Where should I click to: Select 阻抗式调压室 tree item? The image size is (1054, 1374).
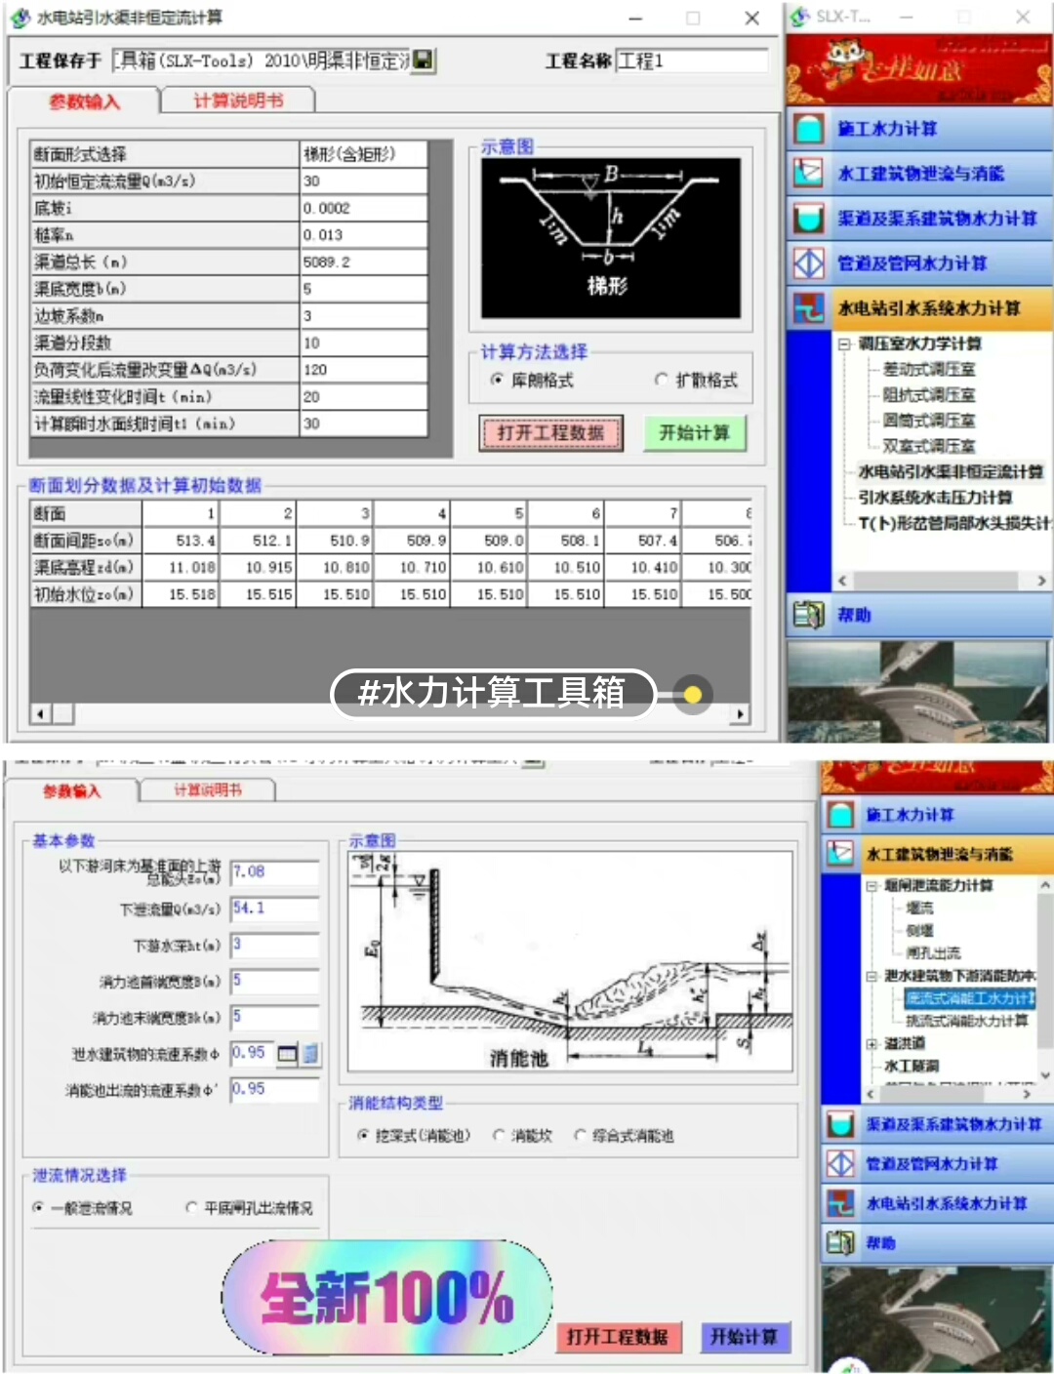[x=929, y=394]
